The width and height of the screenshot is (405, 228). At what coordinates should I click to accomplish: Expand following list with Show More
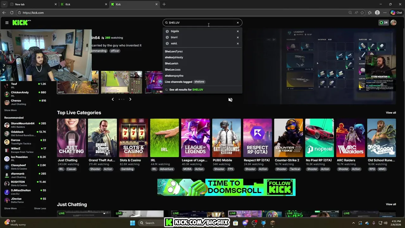[10, 110]
